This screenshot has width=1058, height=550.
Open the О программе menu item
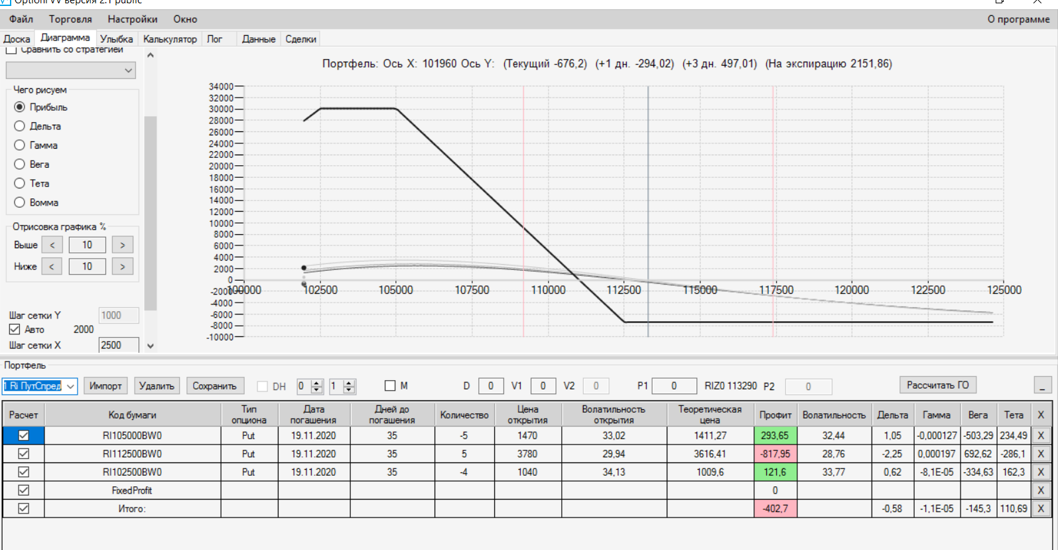pyautogui.click(x=1018, y=19)
